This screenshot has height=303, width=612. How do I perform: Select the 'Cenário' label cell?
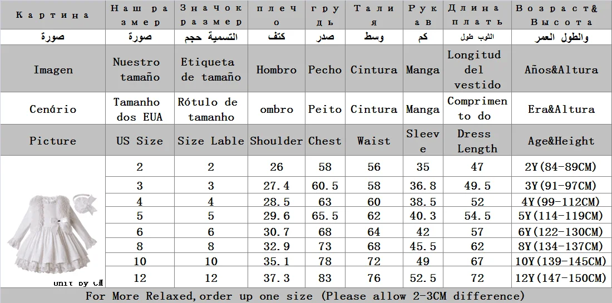tap(53, 109)
